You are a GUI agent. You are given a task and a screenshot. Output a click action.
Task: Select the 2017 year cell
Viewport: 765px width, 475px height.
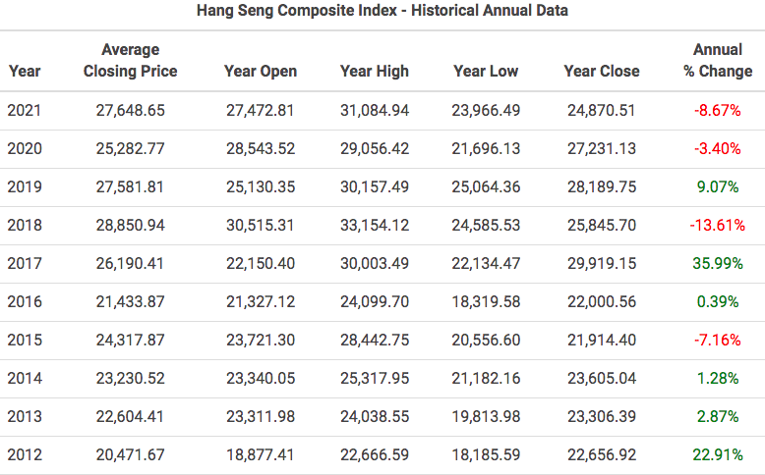25,264
